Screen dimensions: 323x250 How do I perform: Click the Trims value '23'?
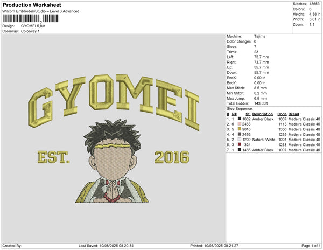[256, 52]
